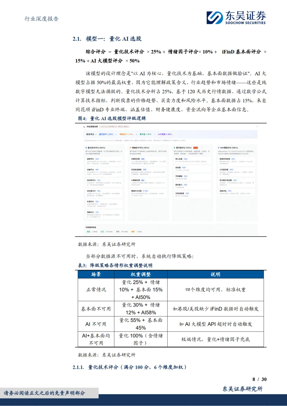287x406 pixels.
Task: Click 基本面 × 15% in the formula bar
Action: tap(146, 134)
